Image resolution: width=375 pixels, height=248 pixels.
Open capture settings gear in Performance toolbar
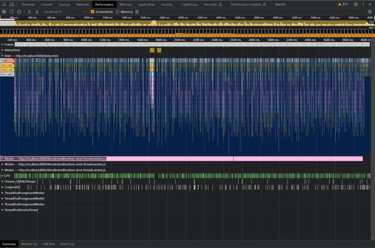click(x=370, y=12)
